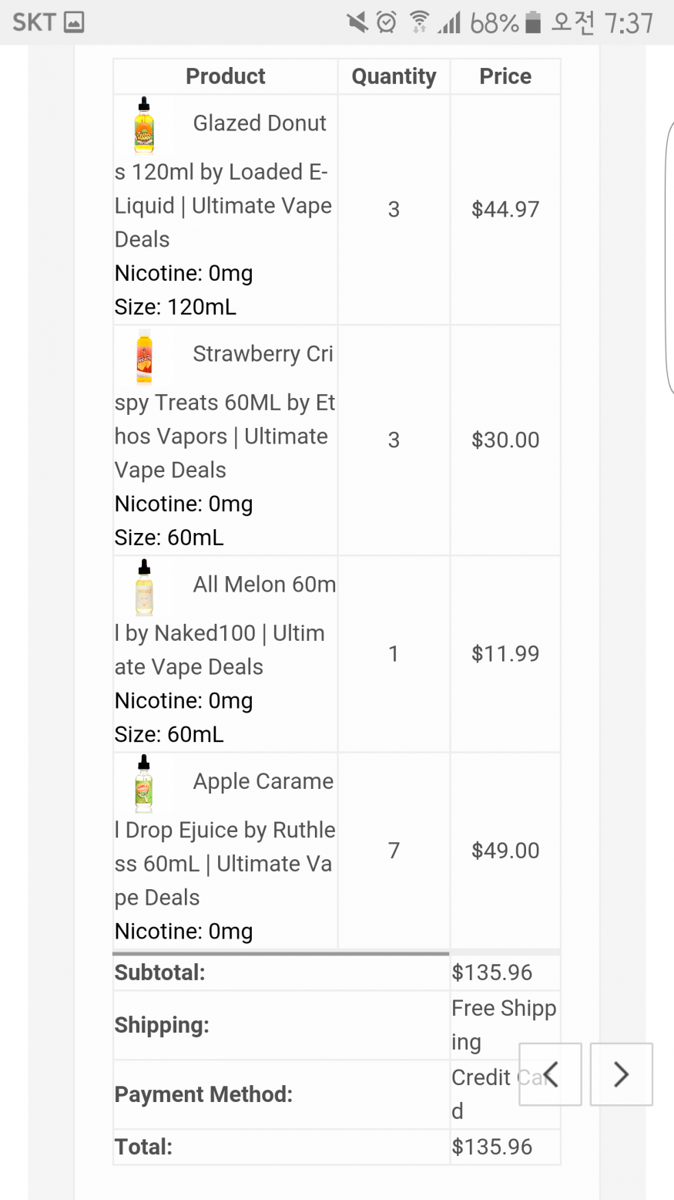Tap the cellular signal strength icon
Screen dimensions: 674x1200
click(x=449, y=23)
